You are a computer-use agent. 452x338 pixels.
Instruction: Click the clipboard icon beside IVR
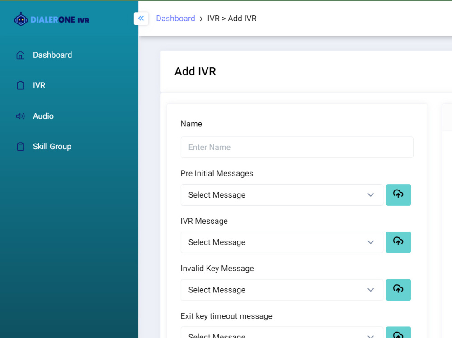tap(20, 85)
